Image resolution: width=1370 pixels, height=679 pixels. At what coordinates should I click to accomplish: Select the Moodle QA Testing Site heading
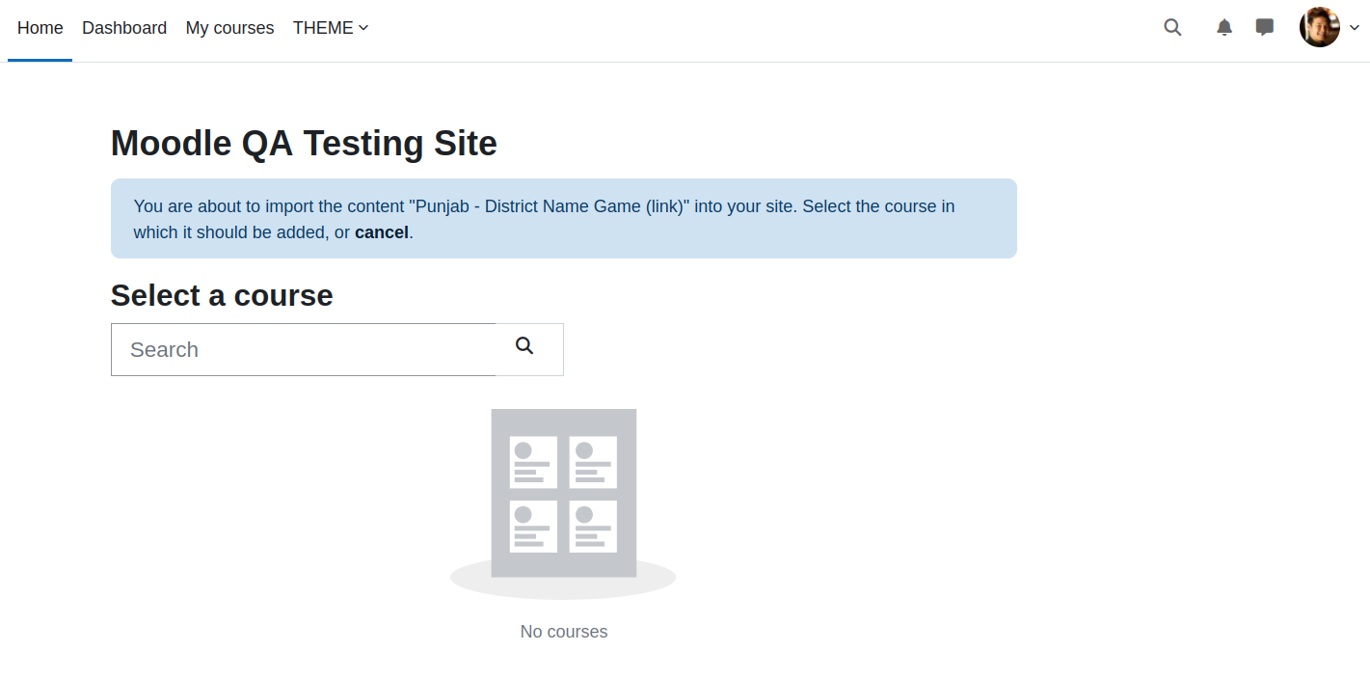click(x=304, y=144)
